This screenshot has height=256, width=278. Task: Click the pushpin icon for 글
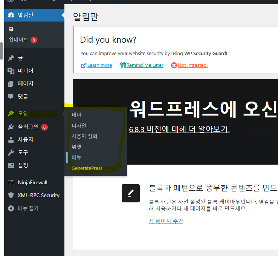tap(11, 58)
